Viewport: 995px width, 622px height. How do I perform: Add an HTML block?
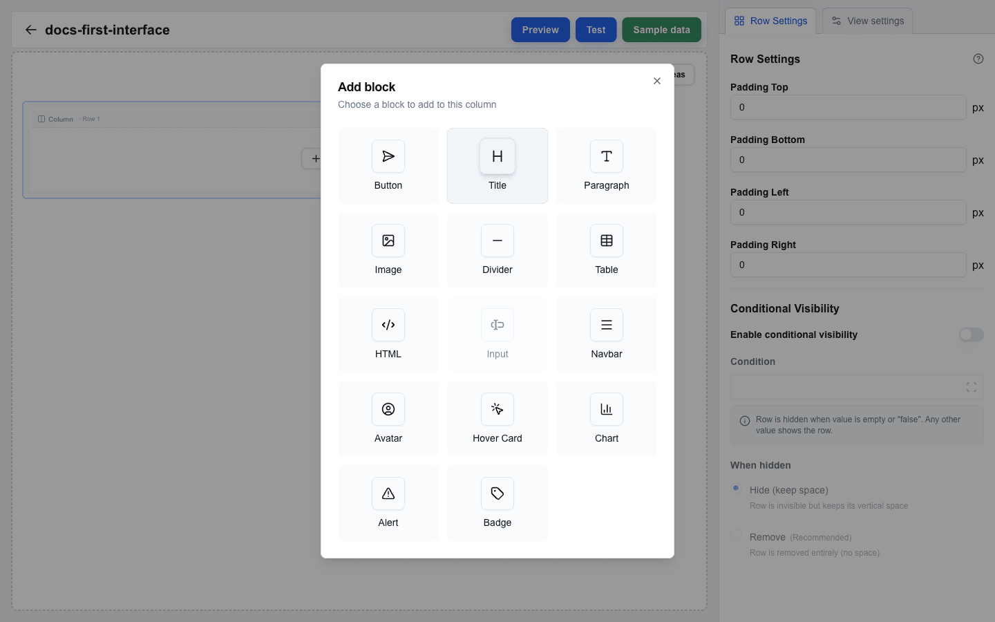tap(388, 334)
